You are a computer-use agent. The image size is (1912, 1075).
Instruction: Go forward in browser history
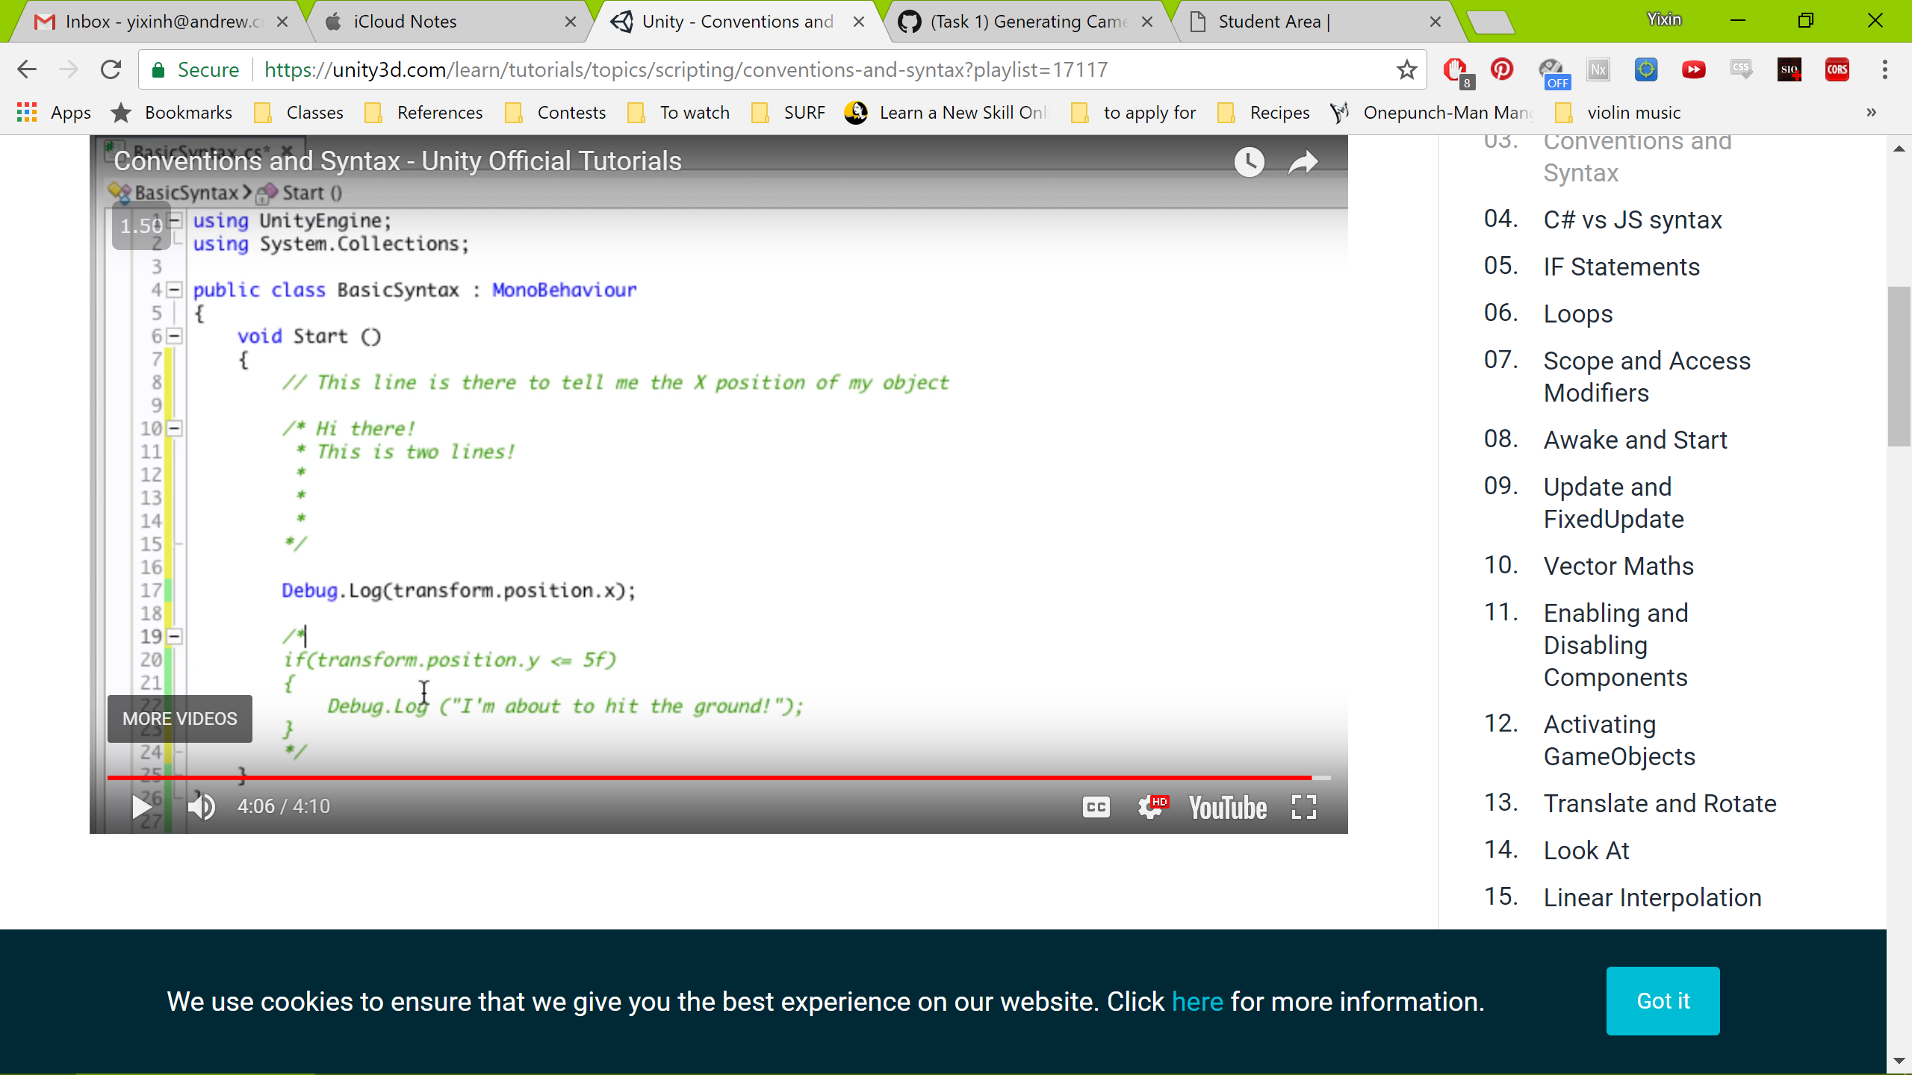pyautogui.click(x=69, y=69)
